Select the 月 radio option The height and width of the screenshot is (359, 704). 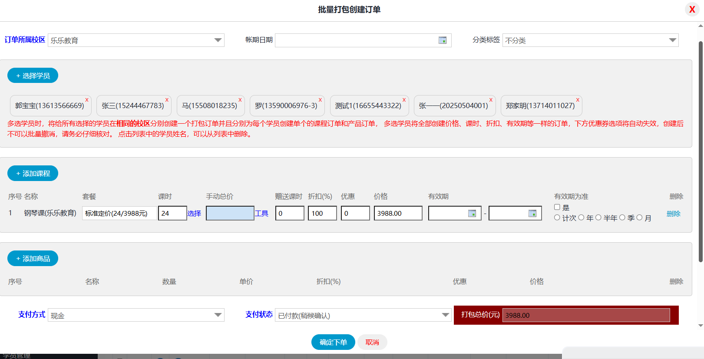tap(639, 217)
